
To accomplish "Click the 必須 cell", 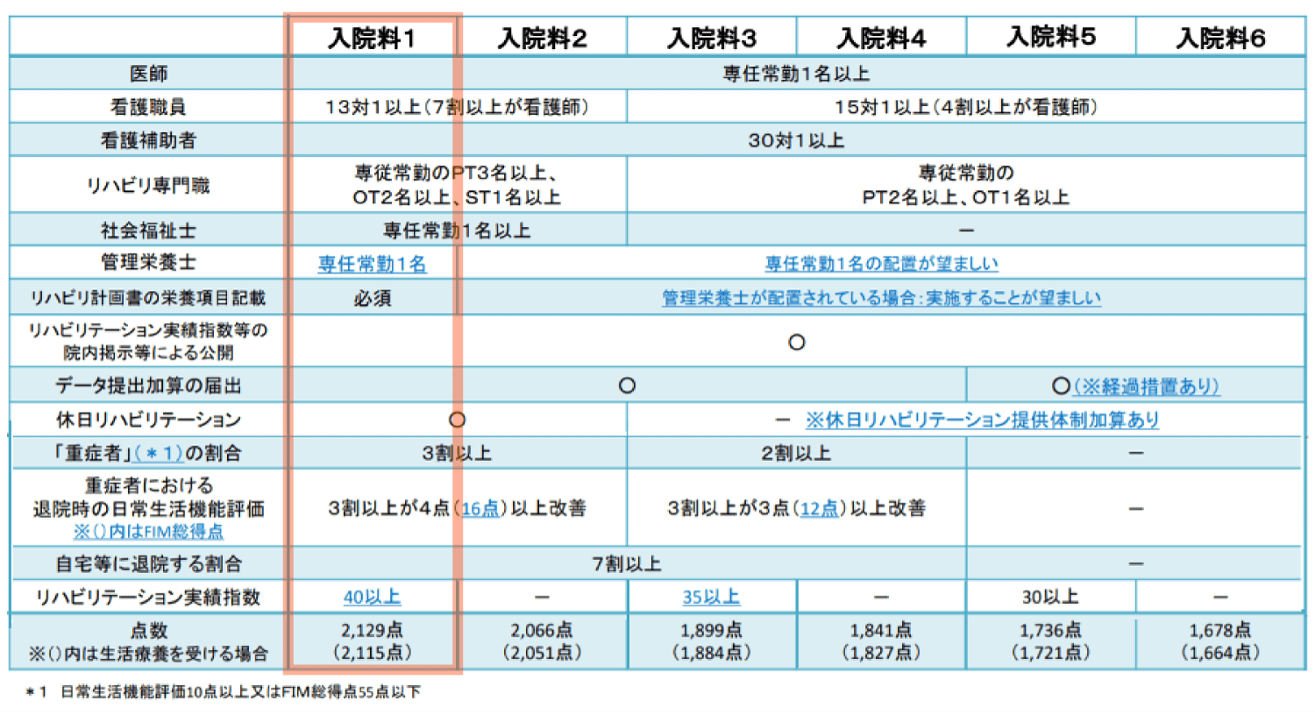I will 373,298.
